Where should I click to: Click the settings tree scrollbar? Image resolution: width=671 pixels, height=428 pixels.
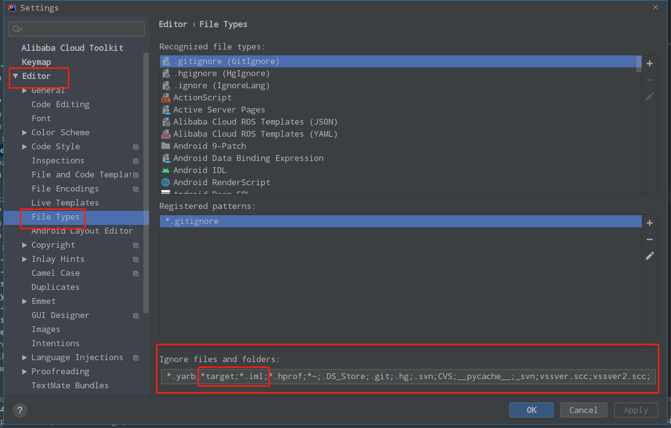pos(146,183)
